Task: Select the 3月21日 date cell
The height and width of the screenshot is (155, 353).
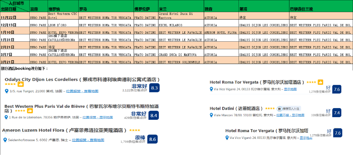Action: (x=15, y=60)
